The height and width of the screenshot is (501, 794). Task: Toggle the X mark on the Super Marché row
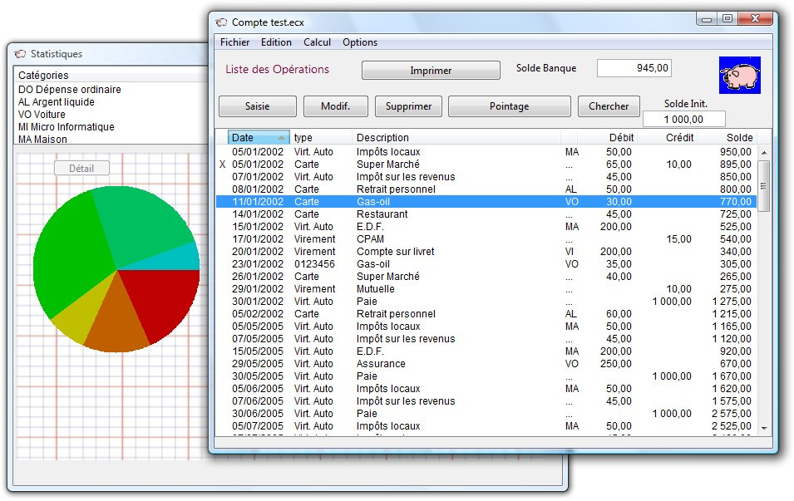pos(222,165)
